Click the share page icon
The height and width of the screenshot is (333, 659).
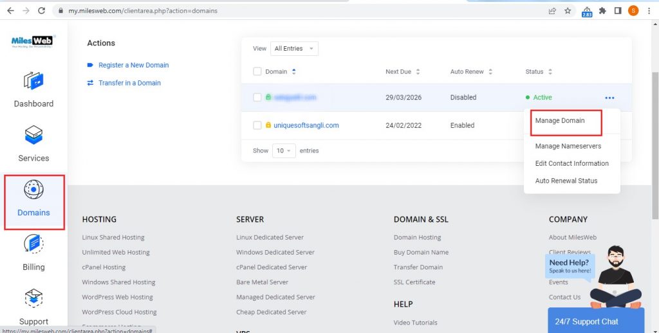pyautogui.click(x=552, y=11)
